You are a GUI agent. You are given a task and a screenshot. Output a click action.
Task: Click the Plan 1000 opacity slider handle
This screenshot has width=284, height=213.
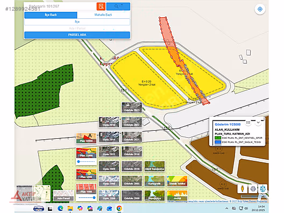click(x=94, y=197)
